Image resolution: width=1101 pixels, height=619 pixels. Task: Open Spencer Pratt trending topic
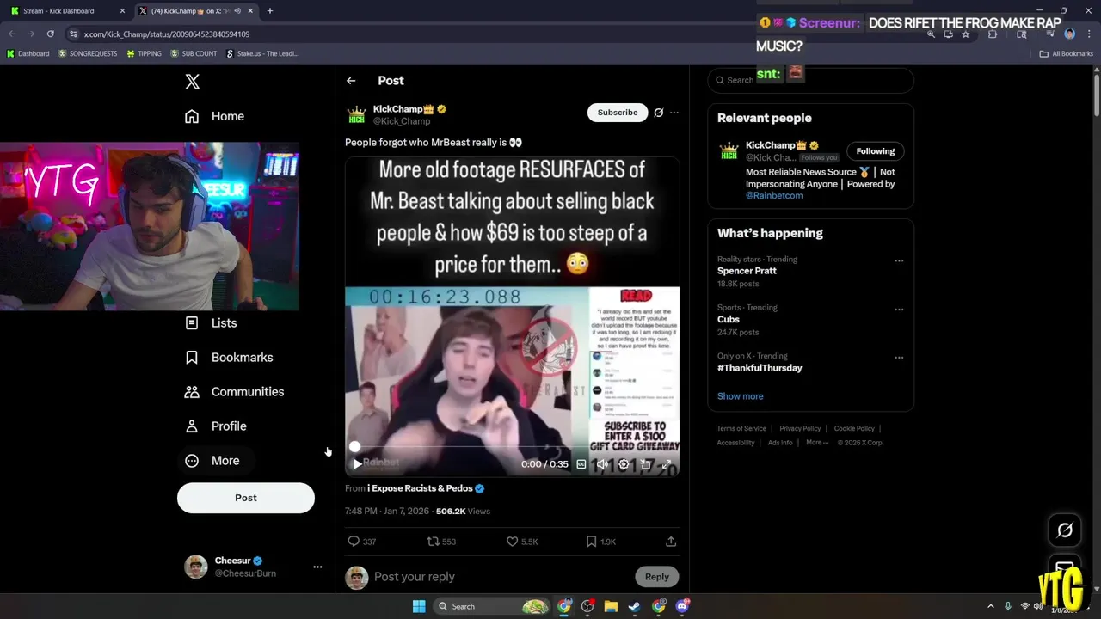747,271
